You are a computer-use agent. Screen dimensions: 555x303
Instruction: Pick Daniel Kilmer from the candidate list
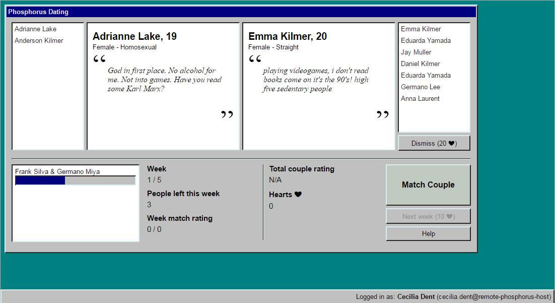coord(420,64)
